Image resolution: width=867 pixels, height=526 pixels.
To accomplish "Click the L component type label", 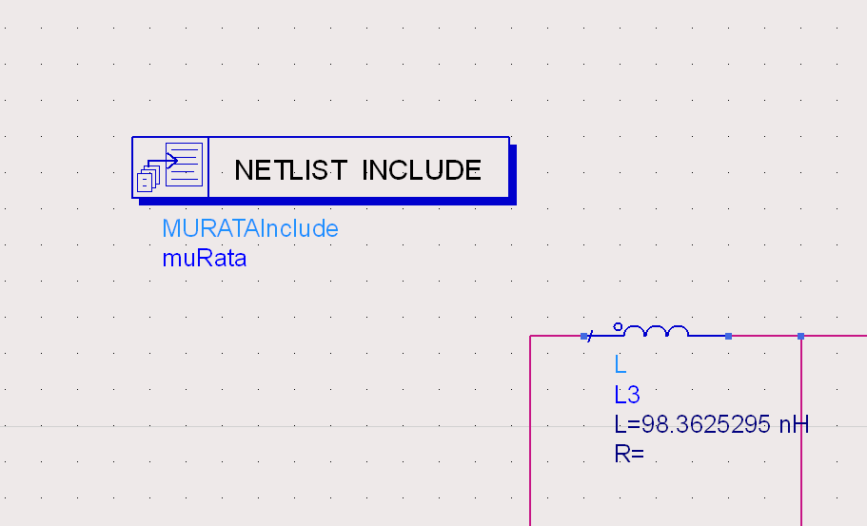I will (x=620, y=364).
